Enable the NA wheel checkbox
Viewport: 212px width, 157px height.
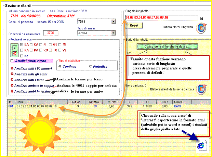21,50
